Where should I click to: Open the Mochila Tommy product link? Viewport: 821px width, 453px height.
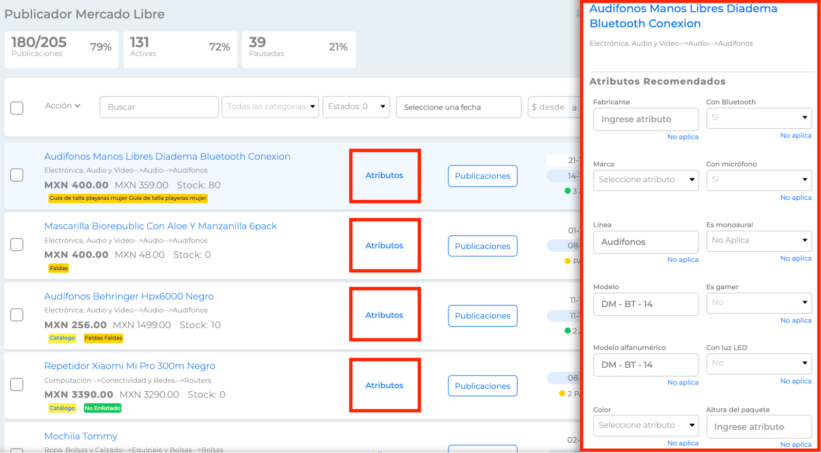click(81, 436)
